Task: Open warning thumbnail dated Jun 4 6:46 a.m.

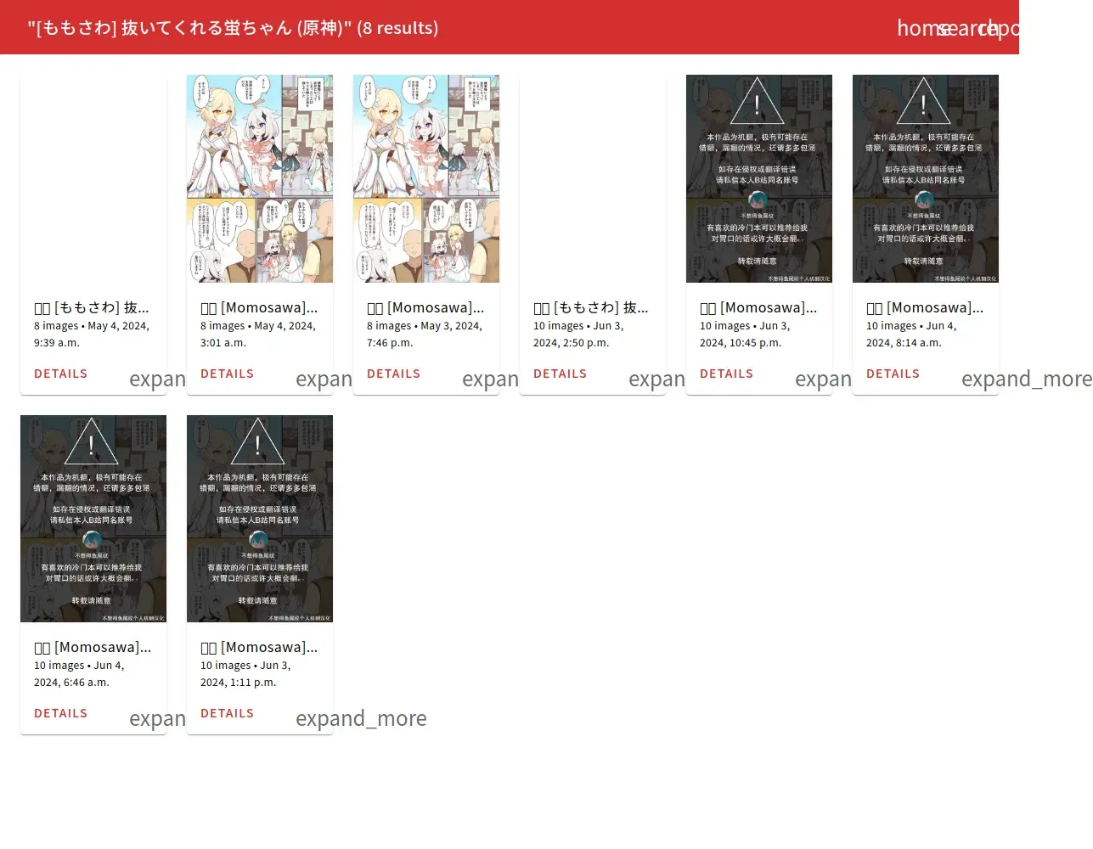Action: click(93, 519)
